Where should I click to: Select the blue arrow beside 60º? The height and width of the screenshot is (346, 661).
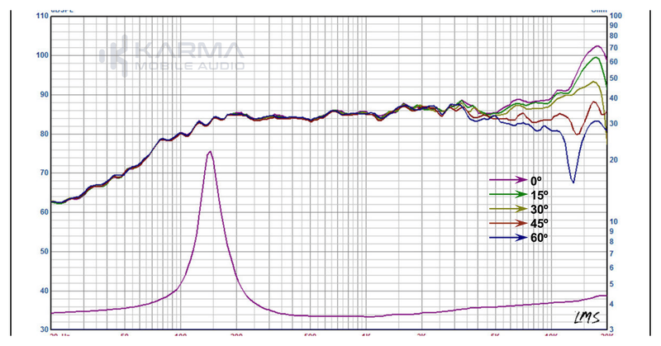[x=508, y=238]
